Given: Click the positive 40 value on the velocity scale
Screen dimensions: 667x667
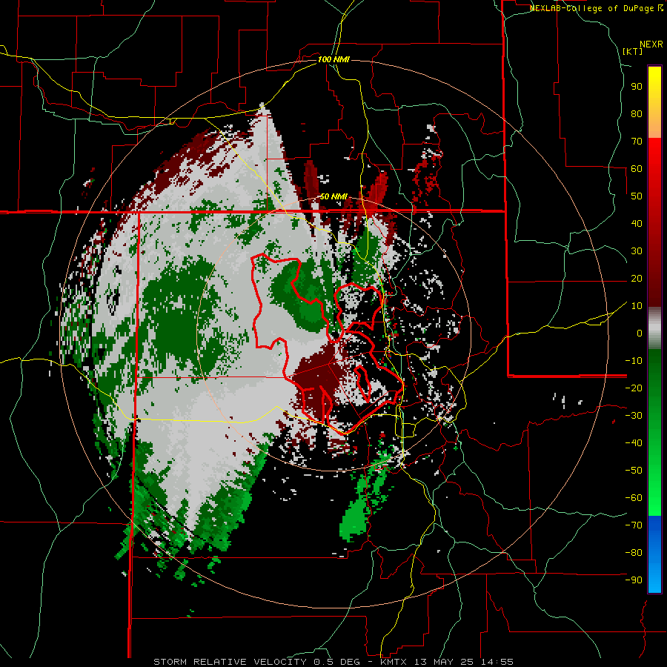Looking at the screenshot, I should pyautogui.click(x=637, y=224).
